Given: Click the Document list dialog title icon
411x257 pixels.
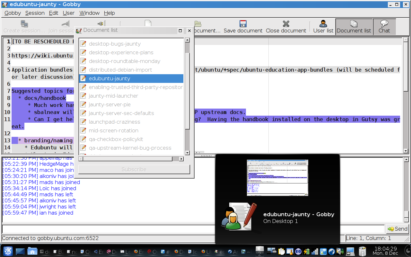Looking at the screenshot, I should pos(79,31).
